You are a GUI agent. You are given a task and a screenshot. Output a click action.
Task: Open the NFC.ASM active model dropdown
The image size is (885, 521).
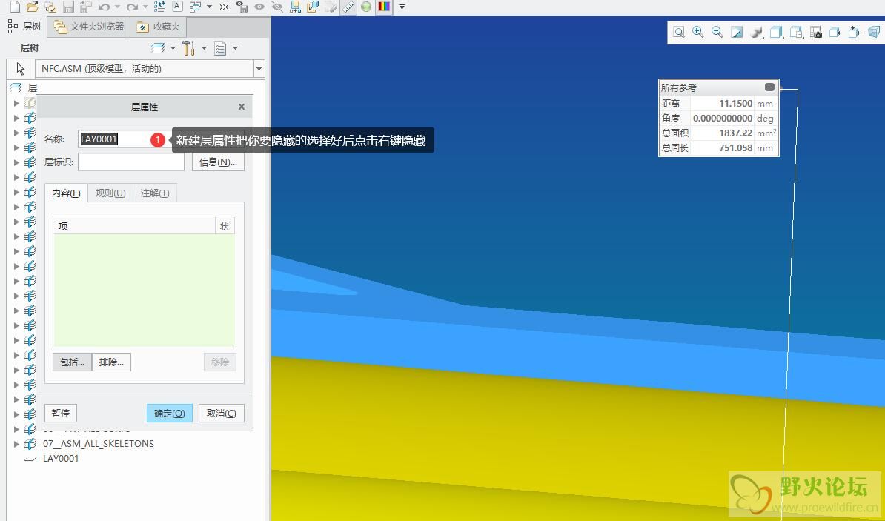[259, 69]
